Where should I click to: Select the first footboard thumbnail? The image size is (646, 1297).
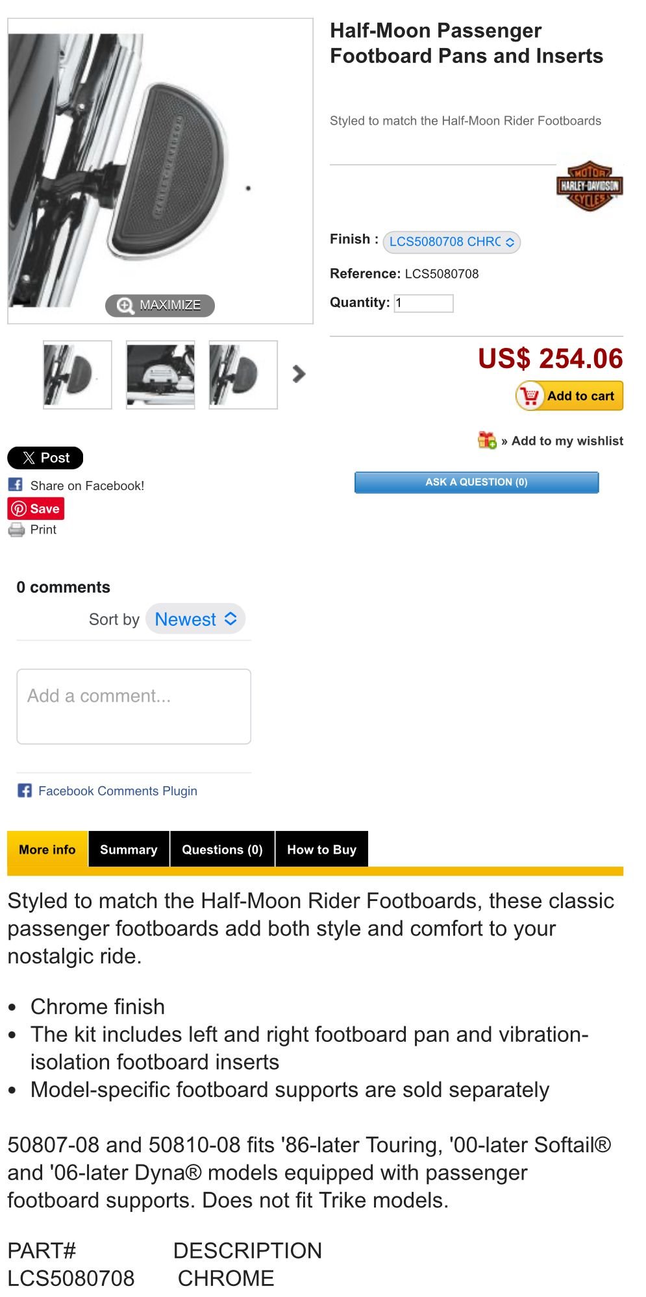[77, 375]
